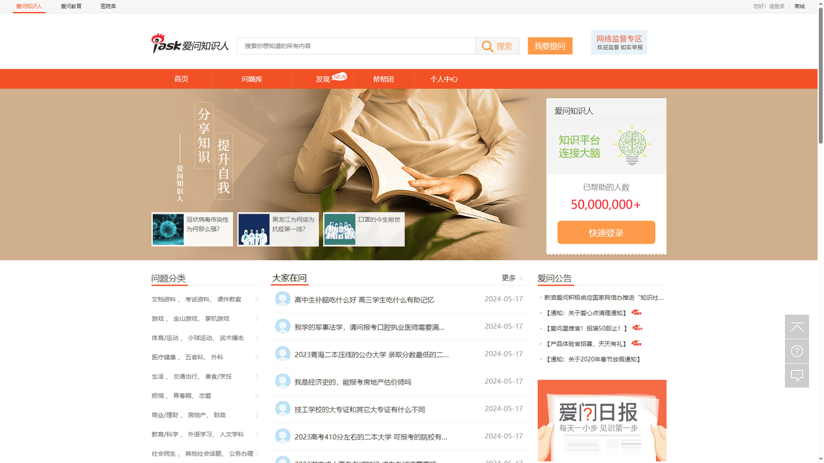Open 冠状病毒传染性为何那么强 thumbnail card
824x463 pixels.
(192, 229)
